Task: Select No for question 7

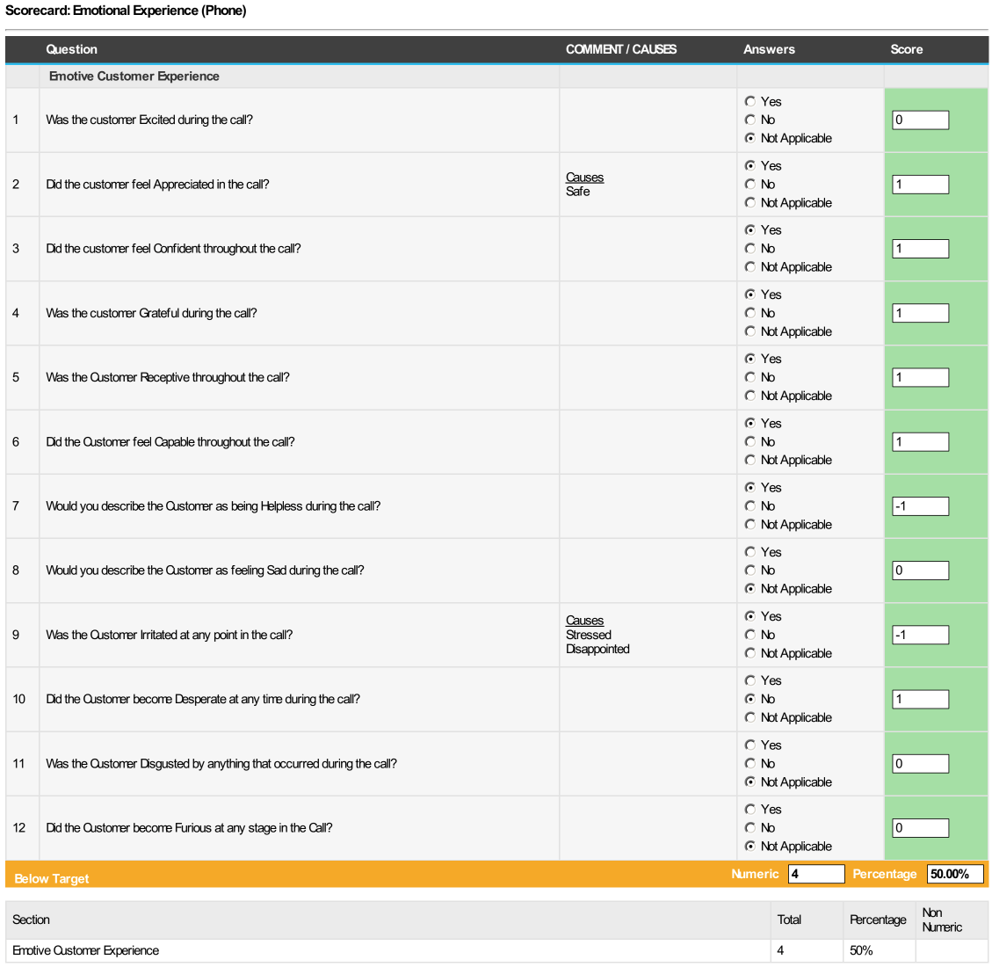Action: click(x=750, y=505)
